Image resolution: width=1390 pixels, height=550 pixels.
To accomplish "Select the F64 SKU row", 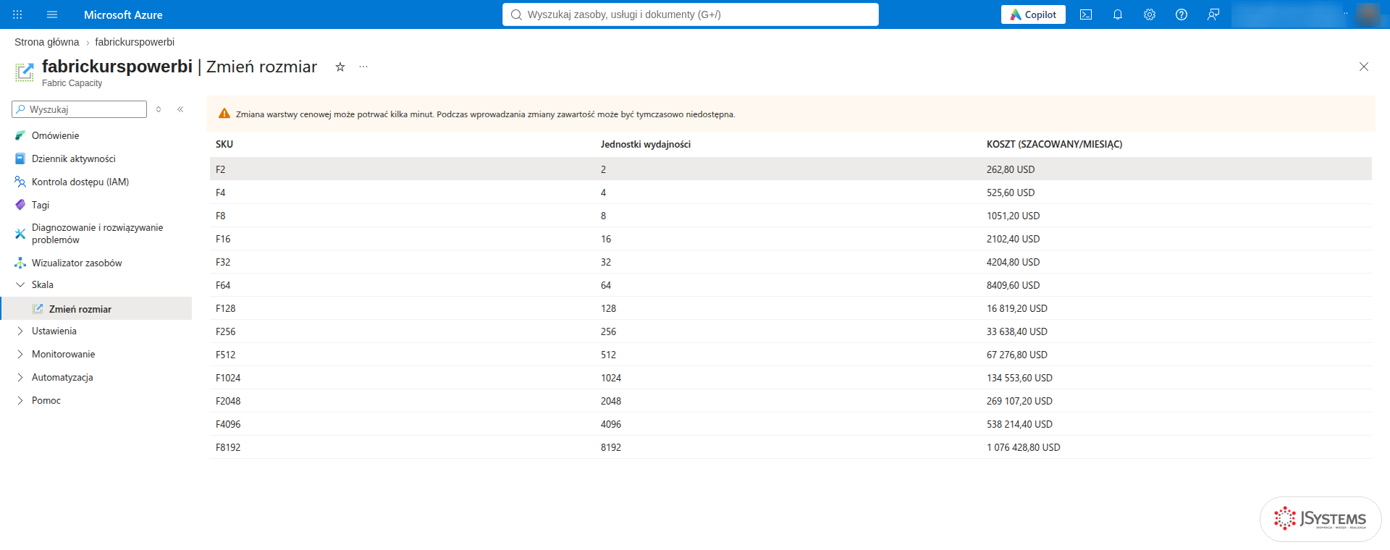I will pyautogui.click(x=791, y=285).
